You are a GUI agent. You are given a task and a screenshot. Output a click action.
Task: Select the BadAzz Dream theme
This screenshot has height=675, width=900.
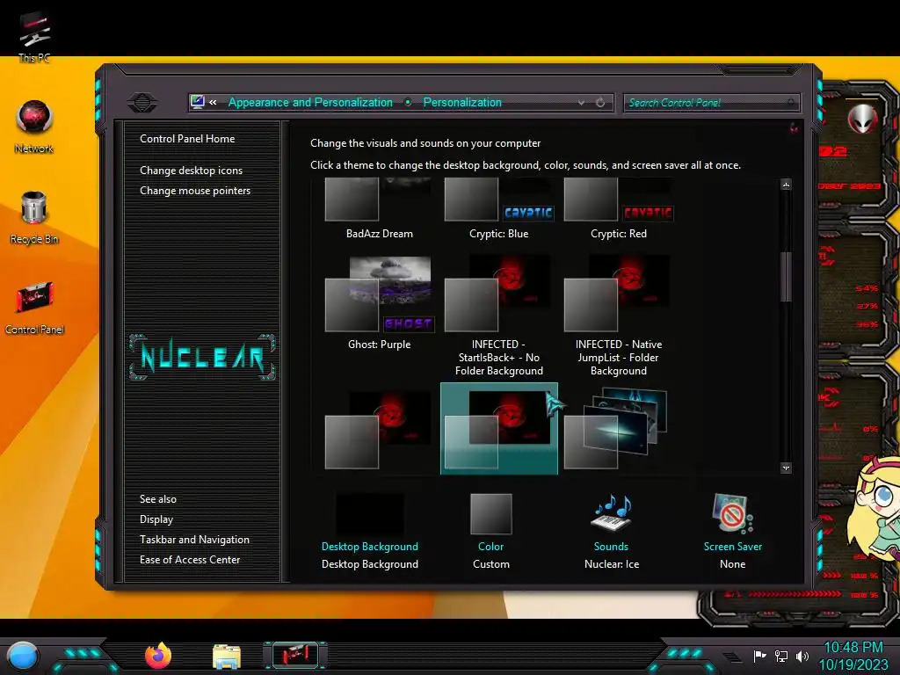tap(380, 209)
